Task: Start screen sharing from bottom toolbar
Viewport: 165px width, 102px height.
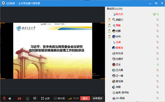Action: (28, 98)
